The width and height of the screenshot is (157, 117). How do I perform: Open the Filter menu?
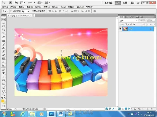pos(47,7)
